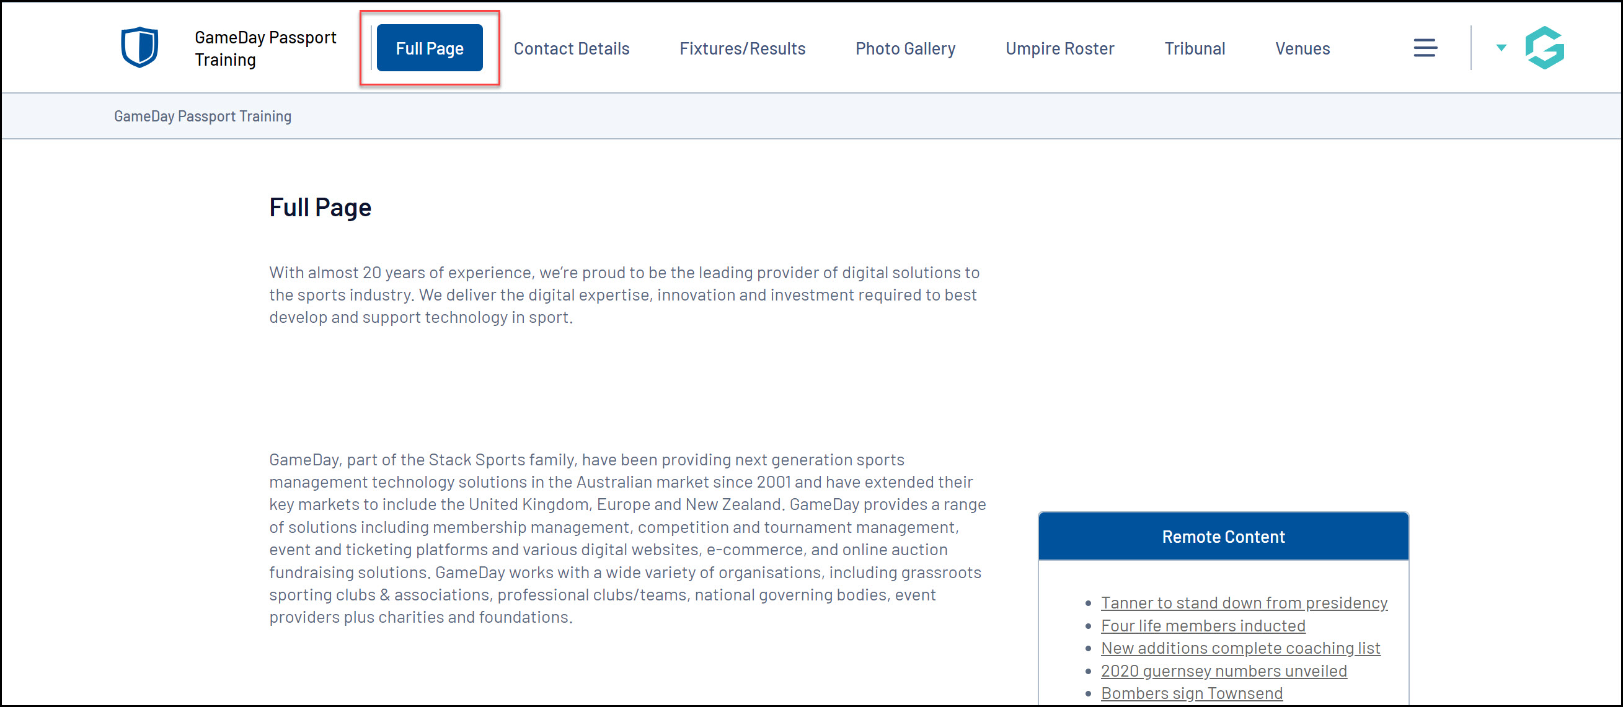Go to Fixtures/Results page

pyautogui.click(x=741, y=48)
